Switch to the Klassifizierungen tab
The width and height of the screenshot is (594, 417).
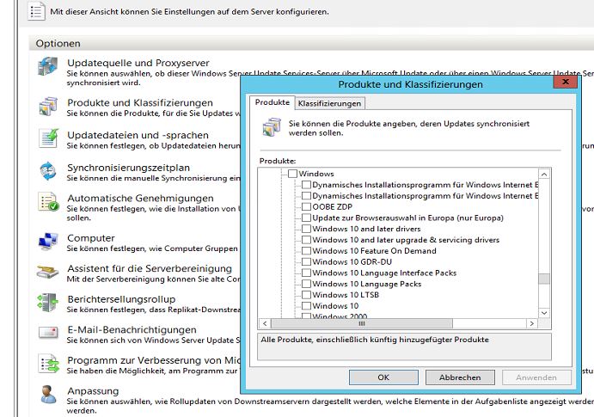(x=329, y=103)
